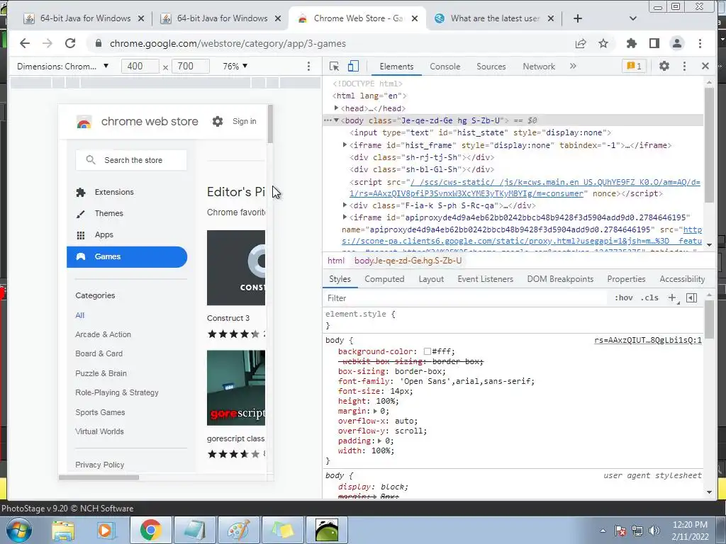Bookmark this page with star icon
Viewport: 726px width, 544px height.
point(603,43)
